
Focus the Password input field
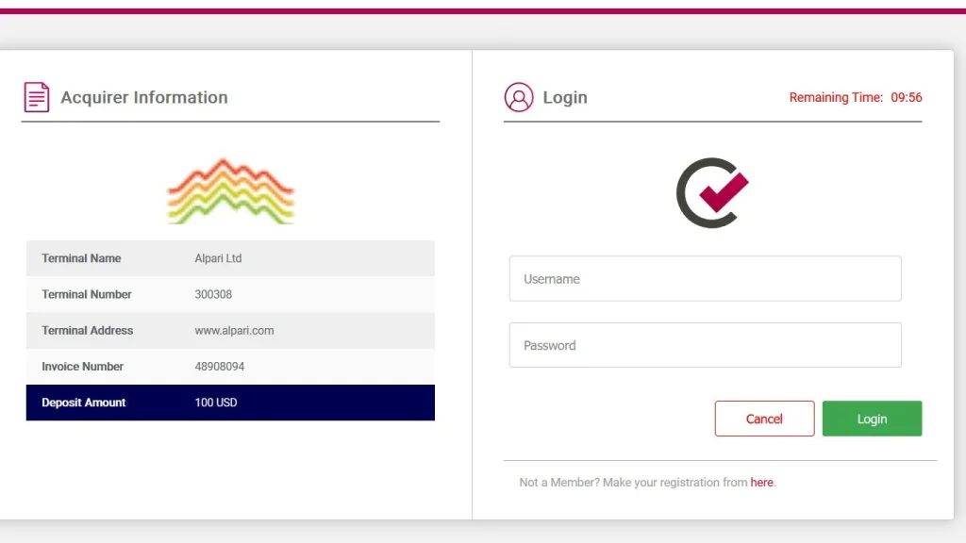tap(705, 345)
